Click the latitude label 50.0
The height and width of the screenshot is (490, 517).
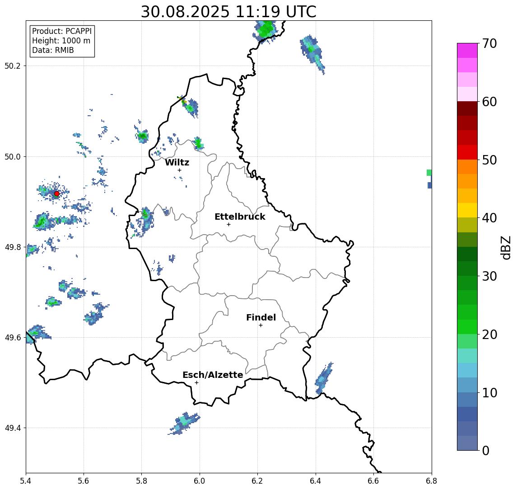point(12,156)
